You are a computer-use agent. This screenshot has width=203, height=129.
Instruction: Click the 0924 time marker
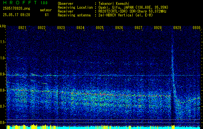tap(80, 28)
